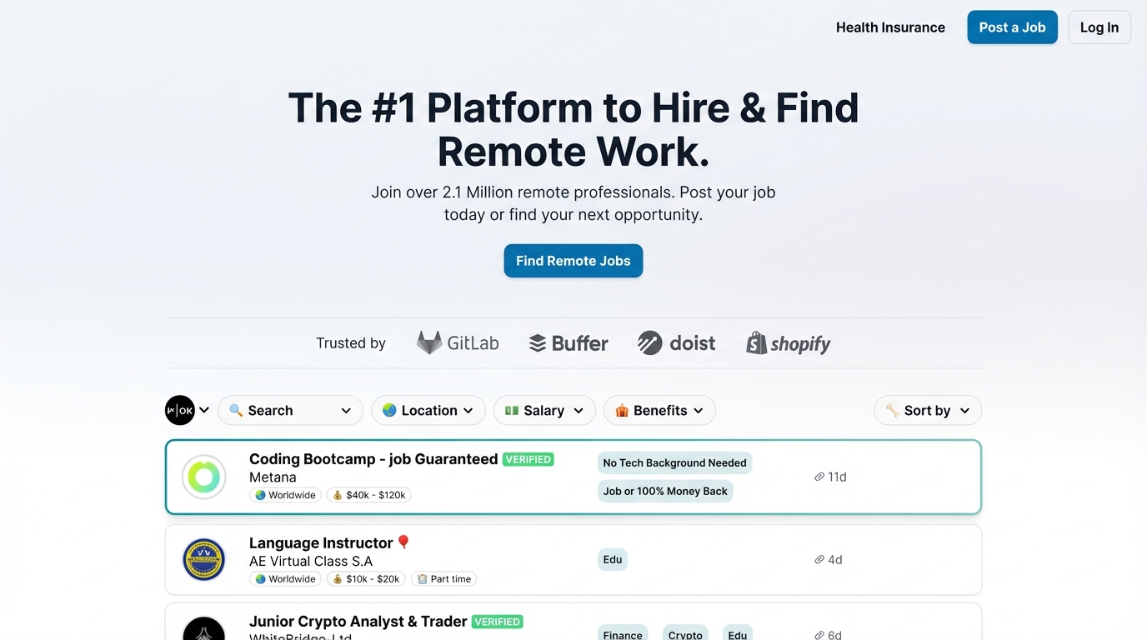Image resolution: width=1147 pixels, height=640 pixels.
Task: Click the Metana green circle company logo
Action: [204, 477]
